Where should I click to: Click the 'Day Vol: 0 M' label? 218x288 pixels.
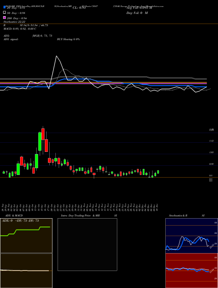pyautogui.click(x=137, y=13)
